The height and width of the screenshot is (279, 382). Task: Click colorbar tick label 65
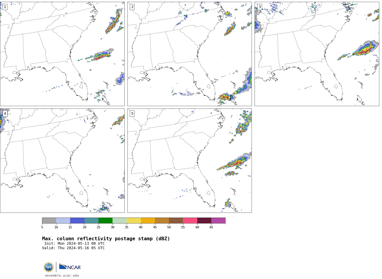211,227
